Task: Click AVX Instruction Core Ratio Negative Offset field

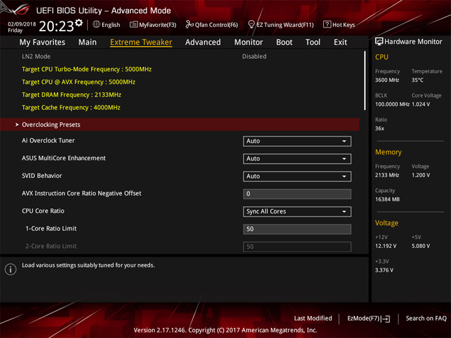Action: [297, 194]
